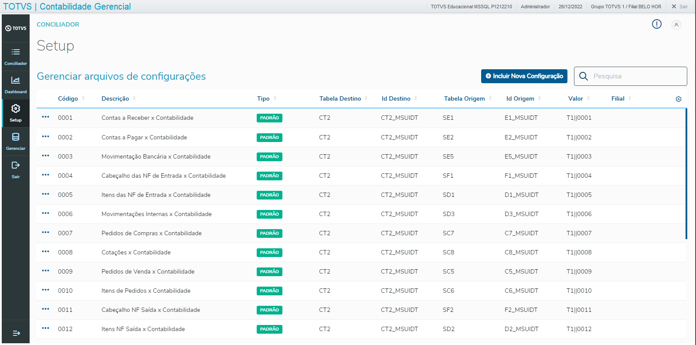
Task: Expand actions for configuration 0010
Action: [x=46, y=290]
